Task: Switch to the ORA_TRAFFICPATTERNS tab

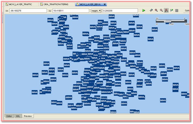Action: [x=56, y=4]
